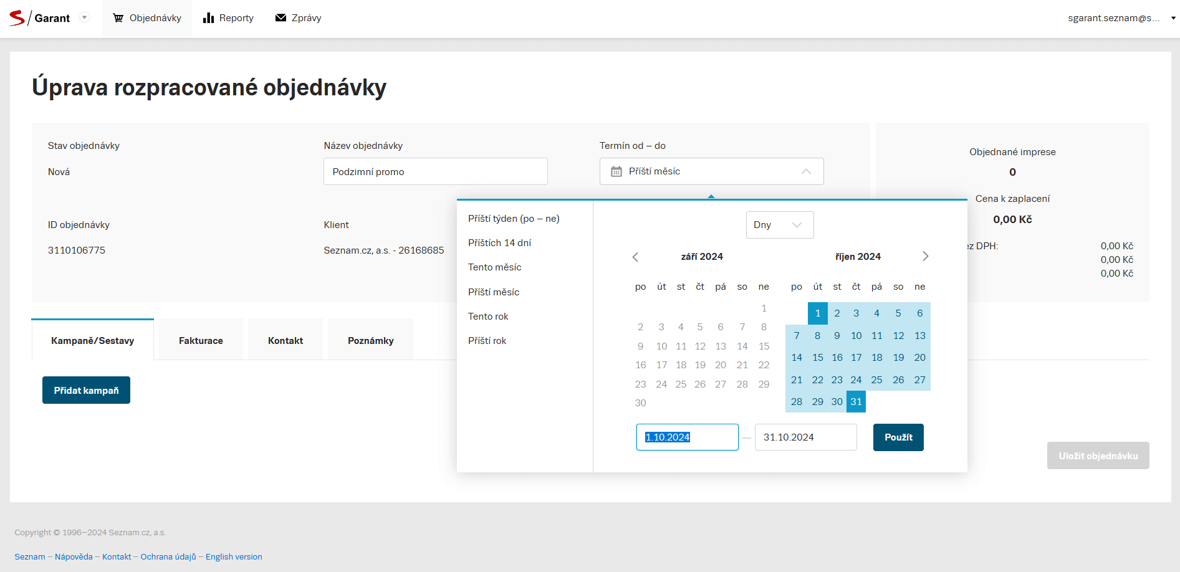Click the calendar icon in Termín field
Viewport: 1180px width, 572px height.
click(616, 171)
